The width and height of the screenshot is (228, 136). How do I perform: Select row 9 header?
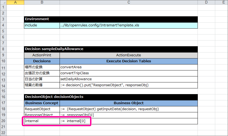pyautogui.click(x=3, y=55)
